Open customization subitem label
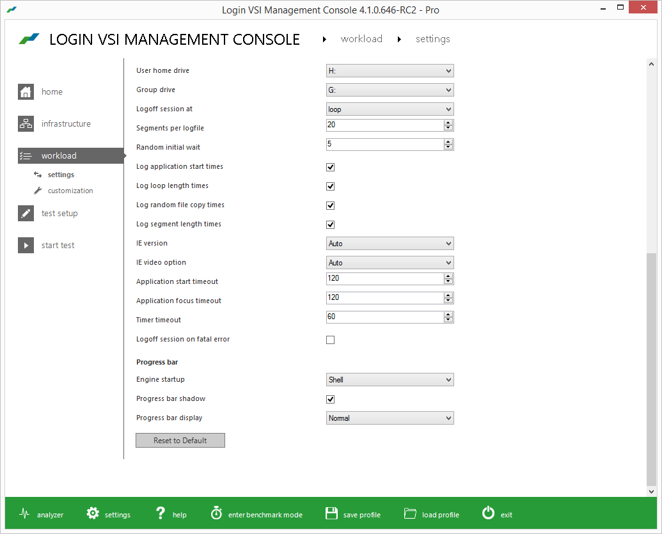Screen dimensions: 662x534 click(70, 191)
